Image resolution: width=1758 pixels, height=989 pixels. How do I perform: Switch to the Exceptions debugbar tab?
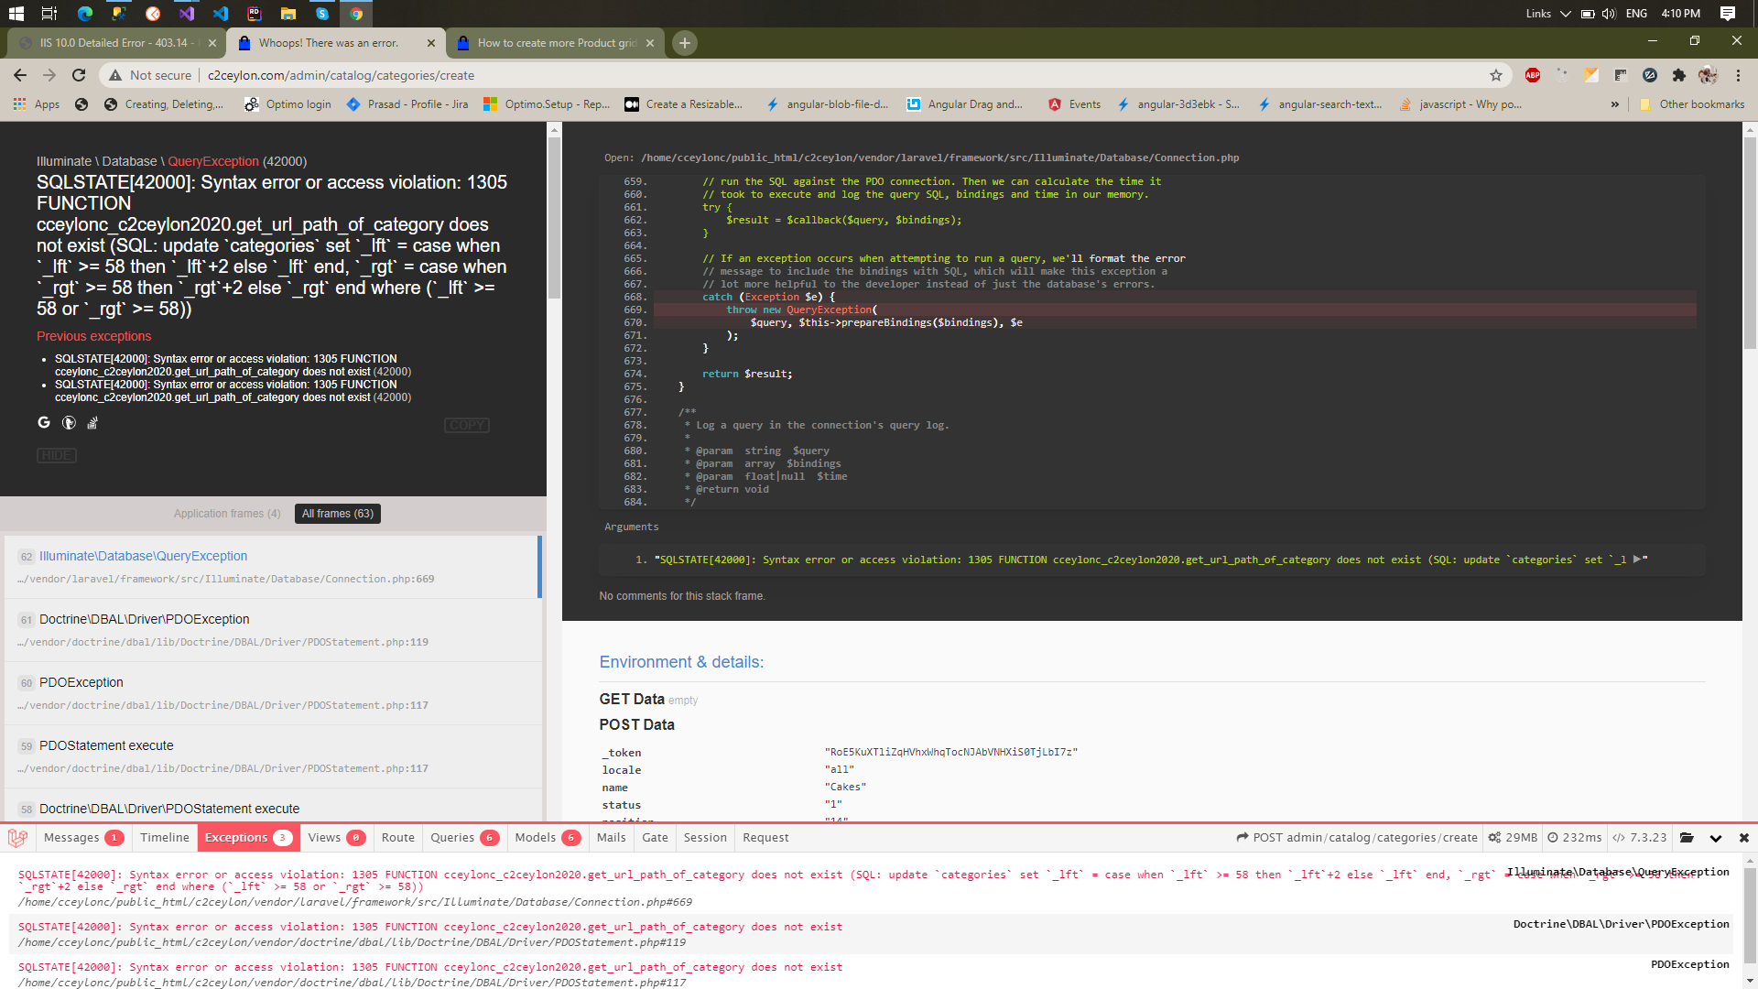click(x=248, y=838)
